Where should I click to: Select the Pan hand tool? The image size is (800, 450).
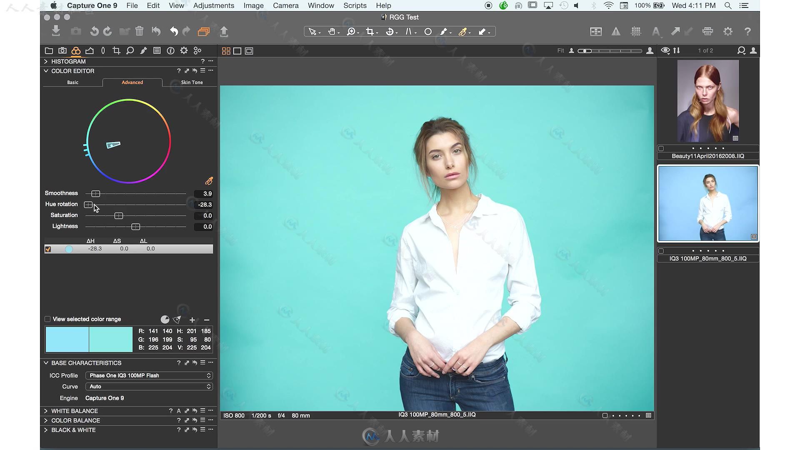pyautogui.click(x=332, y=32)
